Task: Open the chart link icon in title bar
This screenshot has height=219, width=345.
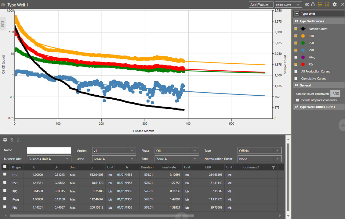Action: [307, 5]
